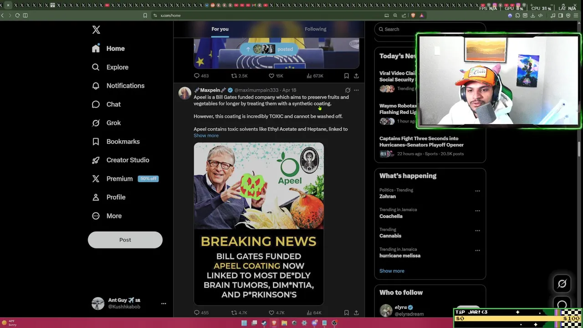Open the Brave Rewards triangle icon
Image resolution: width=583 pixels, height=328 pixels.
pos(421,15)
